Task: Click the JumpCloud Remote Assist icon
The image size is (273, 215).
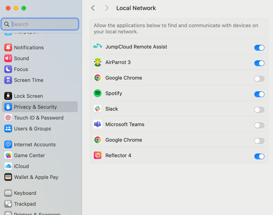Action: pos(97,47)
